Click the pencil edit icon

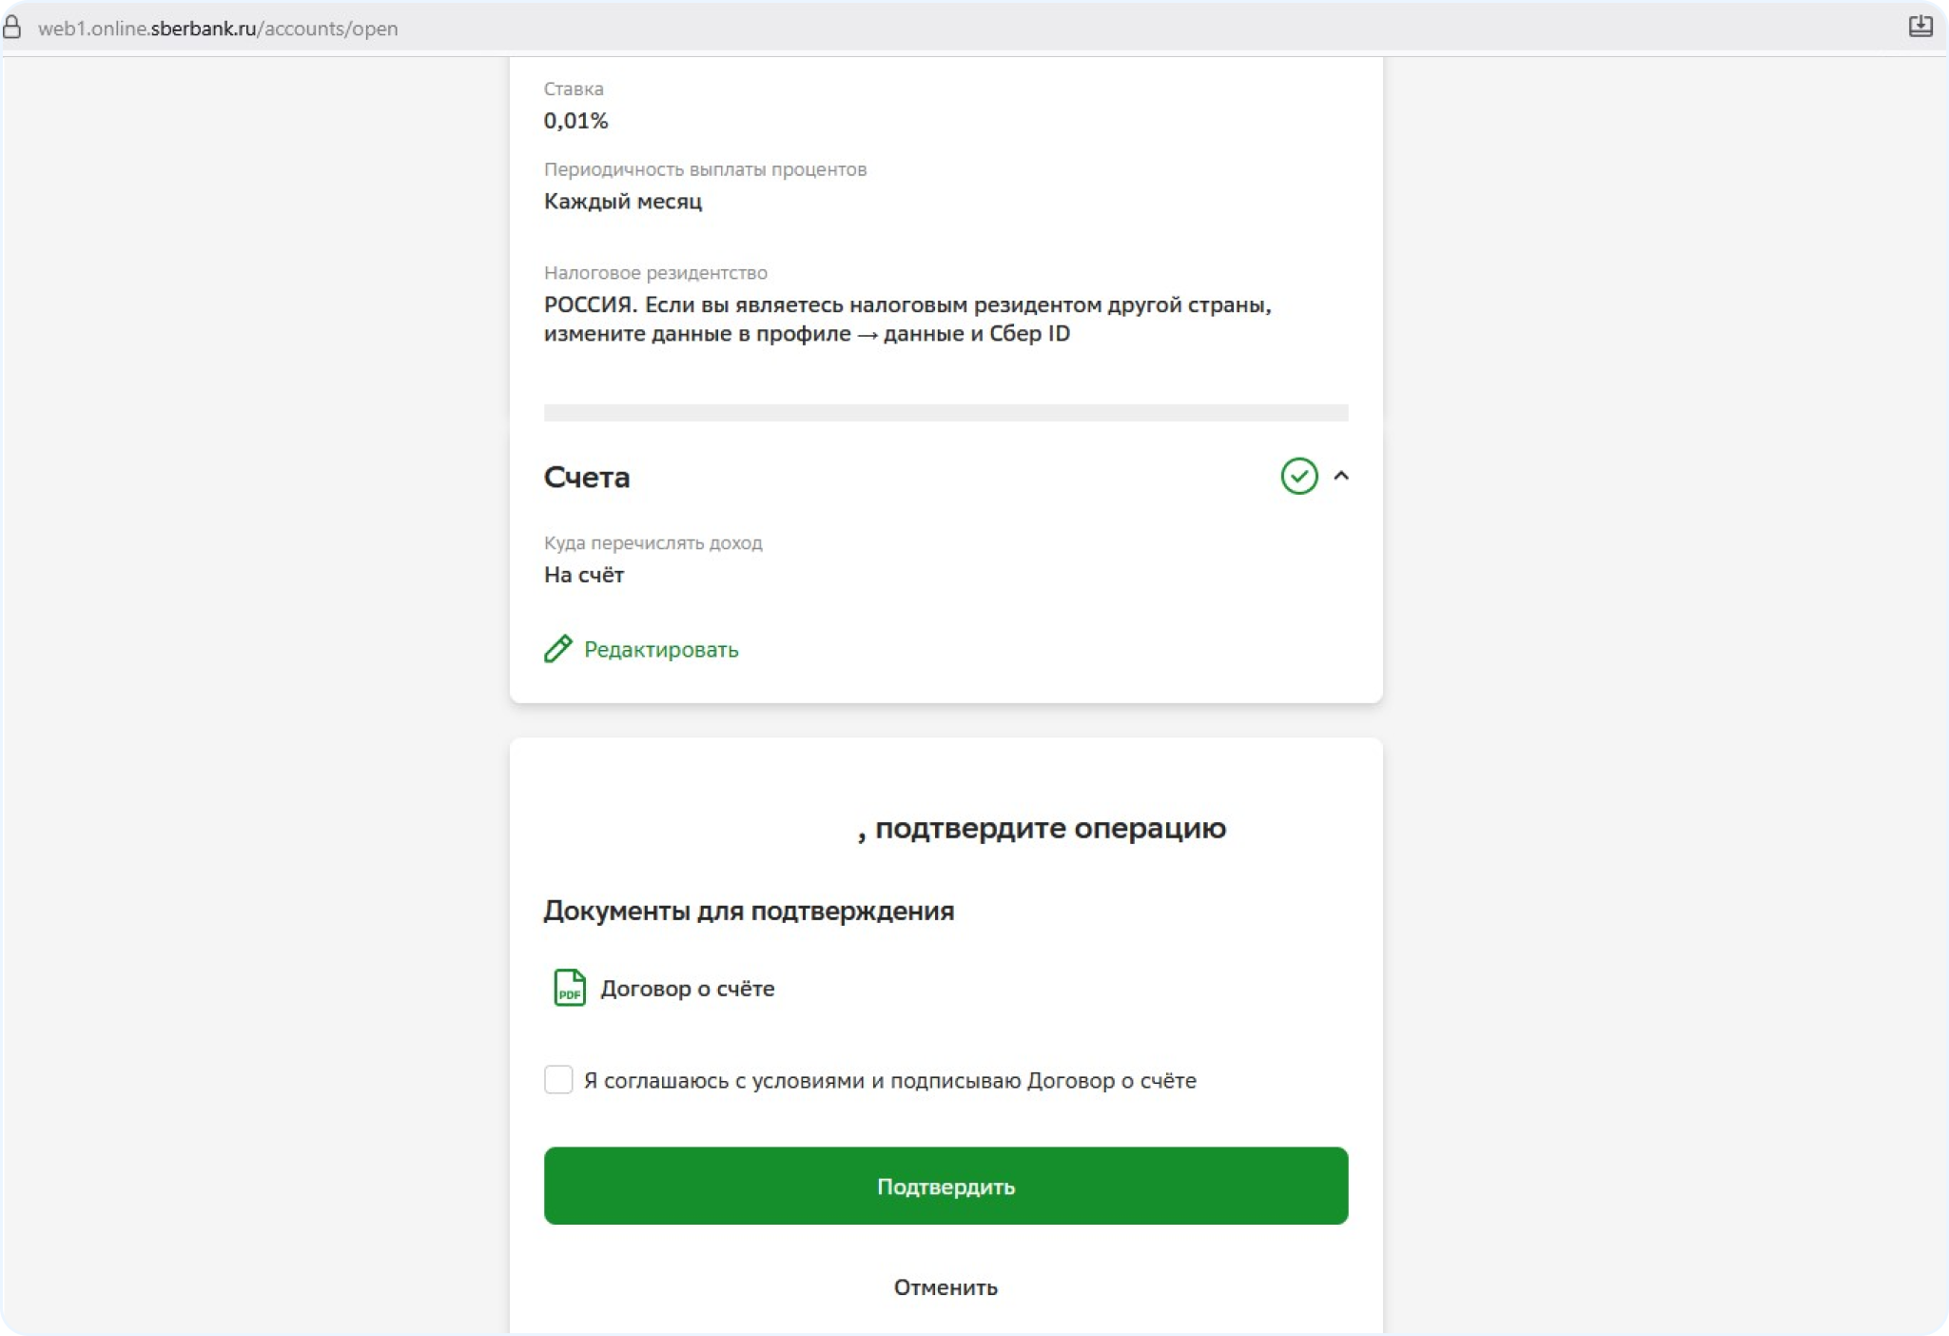557,649
